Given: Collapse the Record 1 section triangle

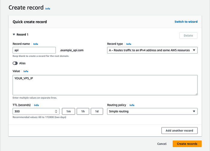Looking at the screenshot, I should [x=14, y=35].
